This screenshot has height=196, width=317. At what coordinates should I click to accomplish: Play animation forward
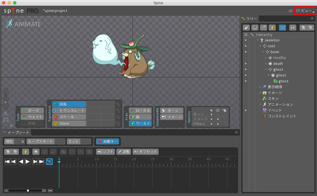28,161
